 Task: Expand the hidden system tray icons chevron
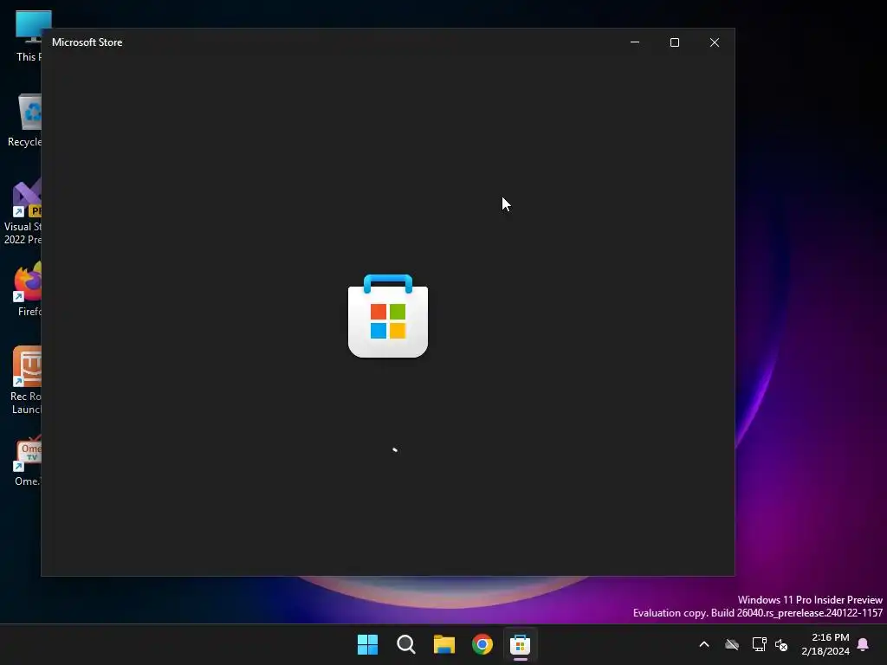(704, 644)
